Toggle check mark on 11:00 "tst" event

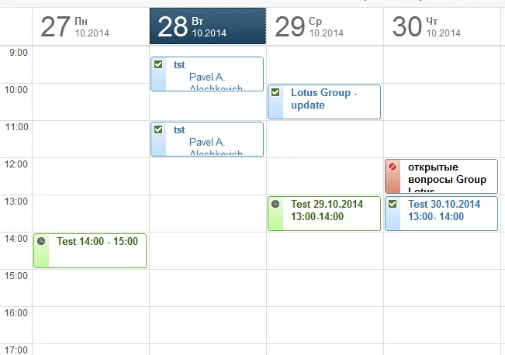[x=158, y=129]
